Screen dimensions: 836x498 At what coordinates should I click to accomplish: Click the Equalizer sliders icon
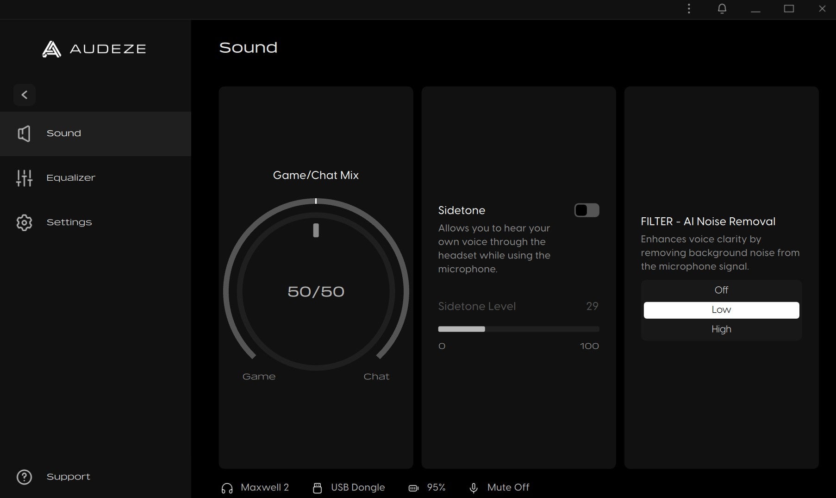point(24,178)
